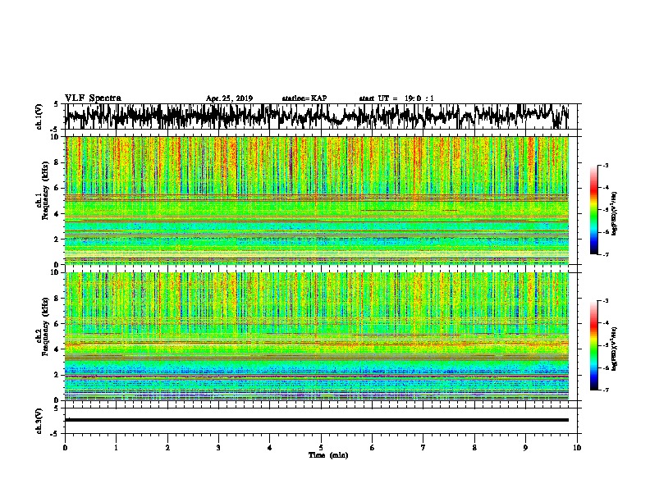This screenshot has width=650, height=502.
Task: Click time axis tick label '0'
Action: (65, 448)
